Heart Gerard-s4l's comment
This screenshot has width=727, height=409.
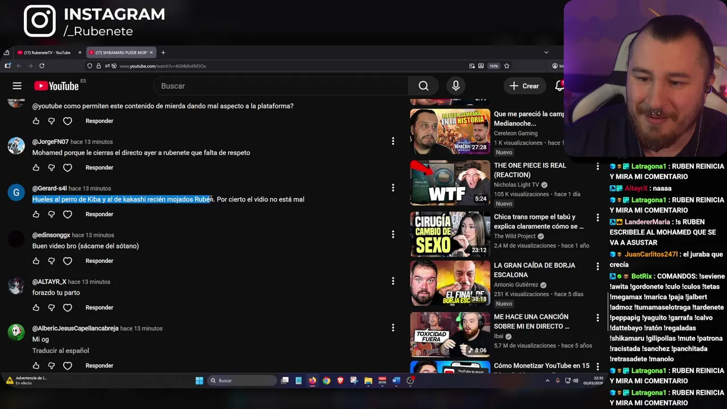68,214
